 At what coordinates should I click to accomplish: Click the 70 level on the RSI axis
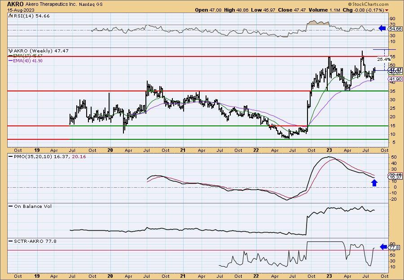pos(393,25)
